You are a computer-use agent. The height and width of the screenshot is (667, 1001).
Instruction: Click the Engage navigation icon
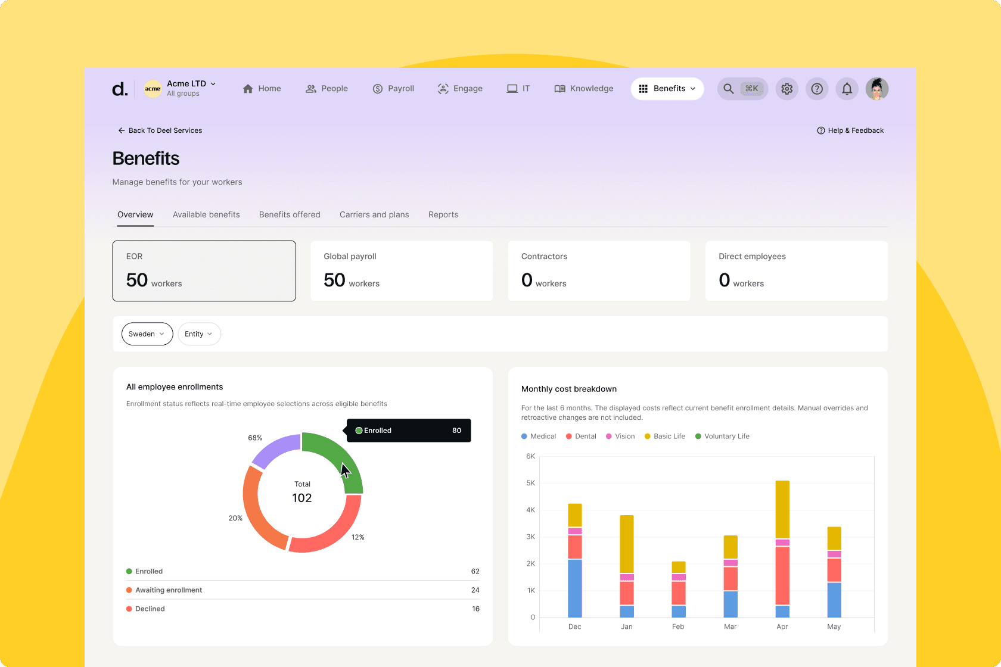click(443, 88)
